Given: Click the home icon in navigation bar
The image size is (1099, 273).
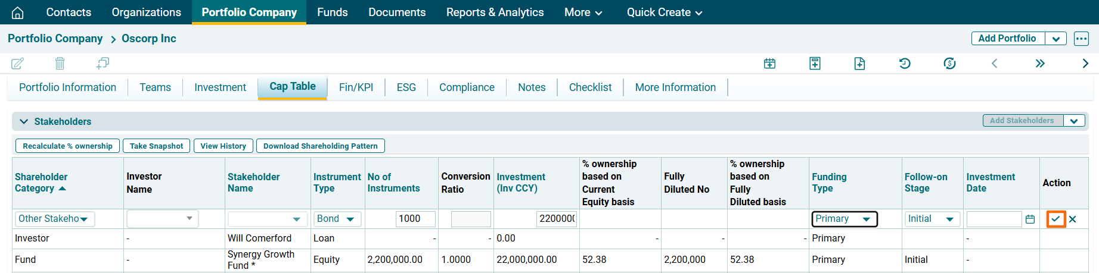Looking at the screenshot, I should click(x=18, y=12).
